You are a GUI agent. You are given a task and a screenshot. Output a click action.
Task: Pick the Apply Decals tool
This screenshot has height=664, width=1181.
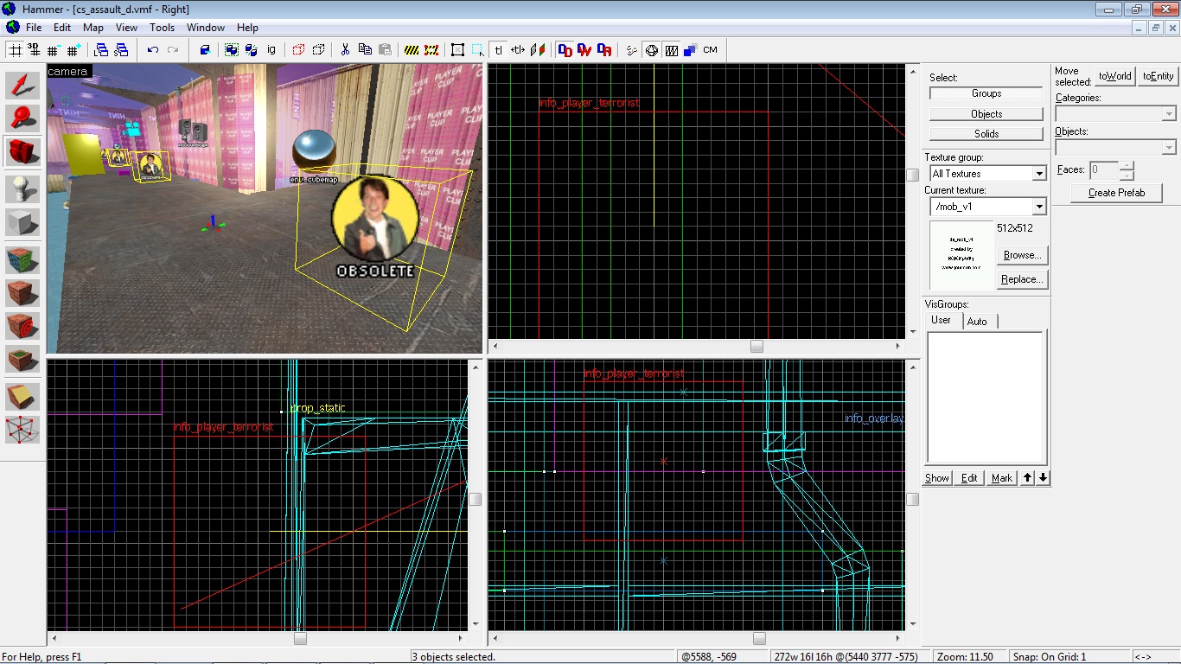(23, 326)
